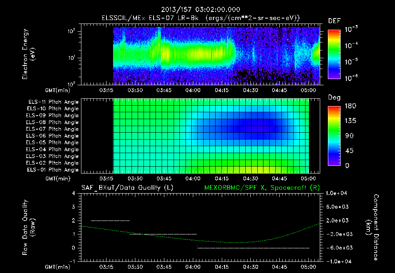Image resolution: width=395 pixels, height=273 pixels.
Task: Click the 10^-3 value on the DEF color scale
Action: 351,29
